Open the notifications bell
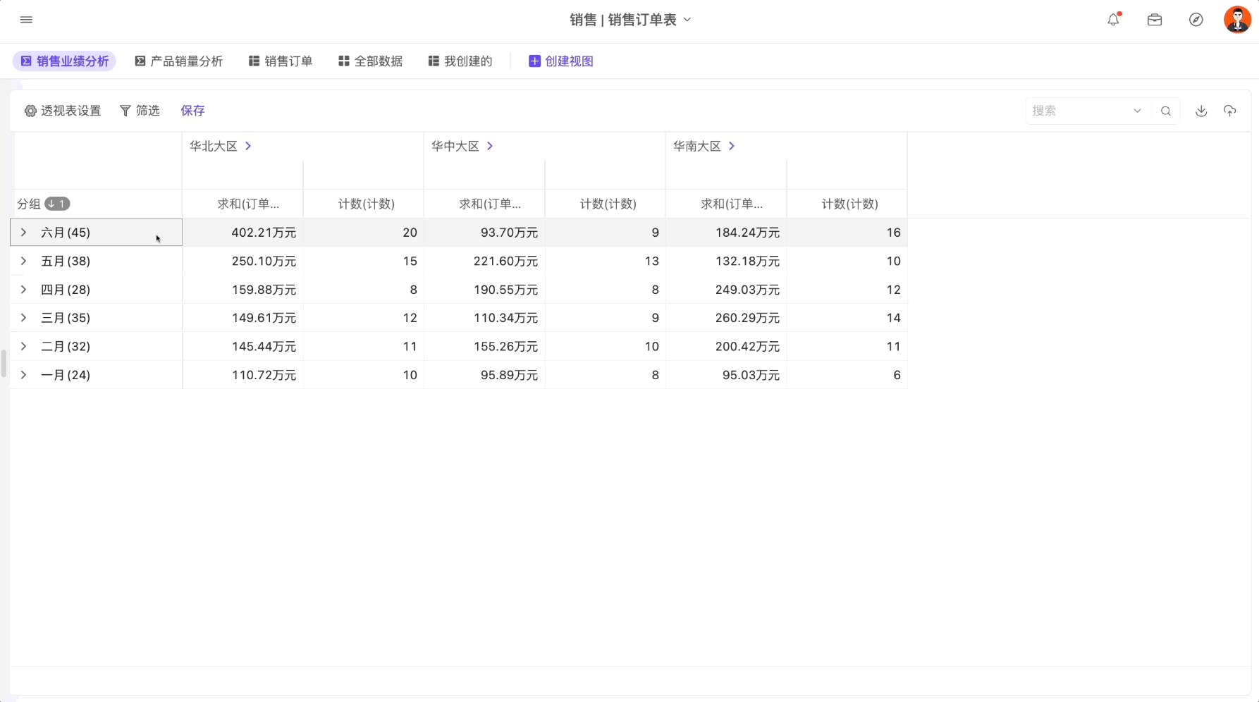This screenshot has height=702, width=1259. 1114,20
